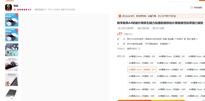Pick the A4厚度0.5mm(无背胶)10片 variant
This screenshot has height=101, width=205.
[173, 83]
